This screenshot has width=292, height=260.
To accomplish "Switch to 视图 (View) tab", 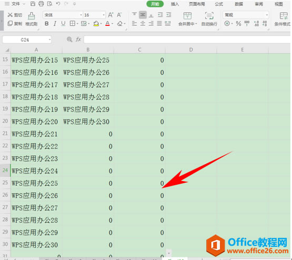I will click(x=279, y=4).
